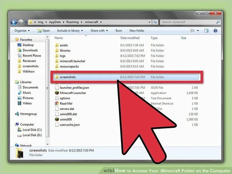The height and width of the screenshot is (174, 232).
Task: Click the Burn toolbar button
Action: (x=119, y=31)
